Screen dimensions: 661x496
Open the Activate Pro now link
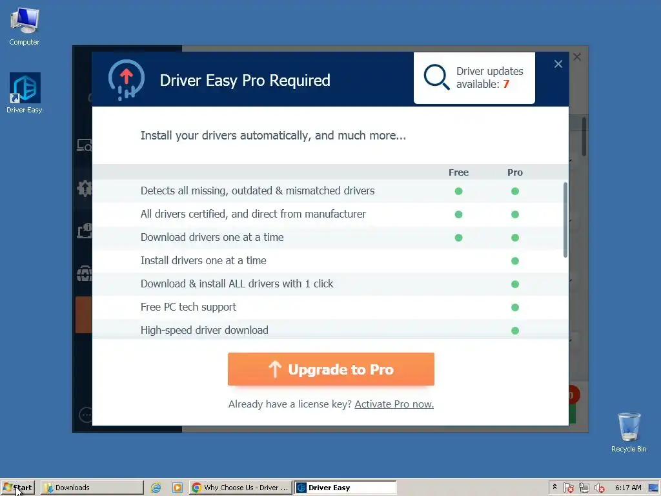click(x=394, y=404)
